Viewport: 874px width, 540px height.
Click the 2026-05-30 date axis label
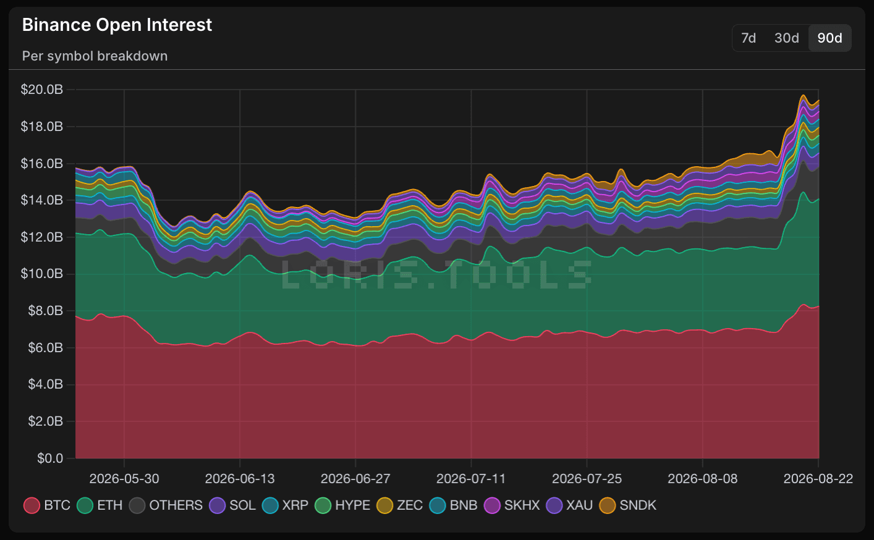(124, 479)
